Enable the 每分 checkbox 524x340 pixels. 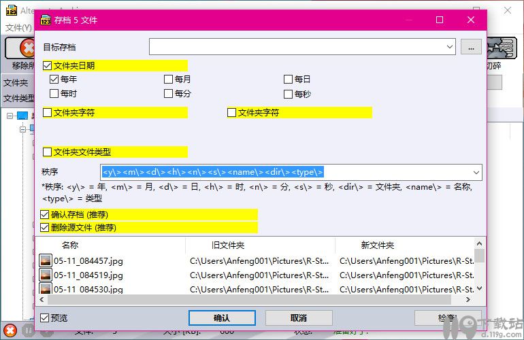tap(169, 94)
